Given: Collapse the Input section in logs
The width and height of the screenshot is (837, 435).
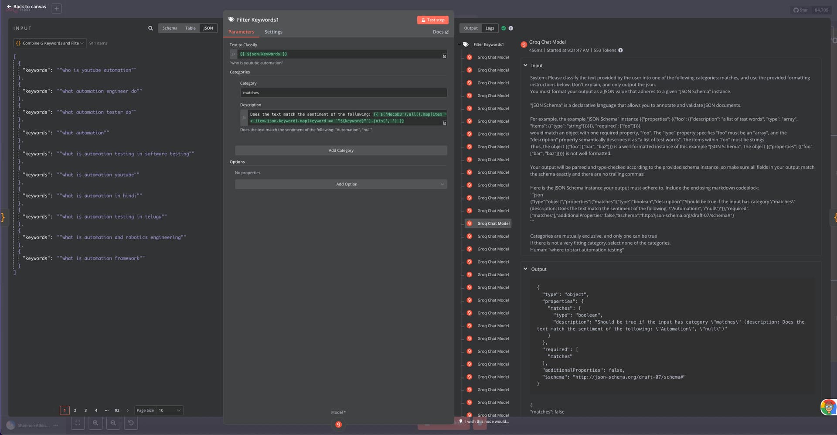Looking at the screenshot, I should tap(525, 65).
